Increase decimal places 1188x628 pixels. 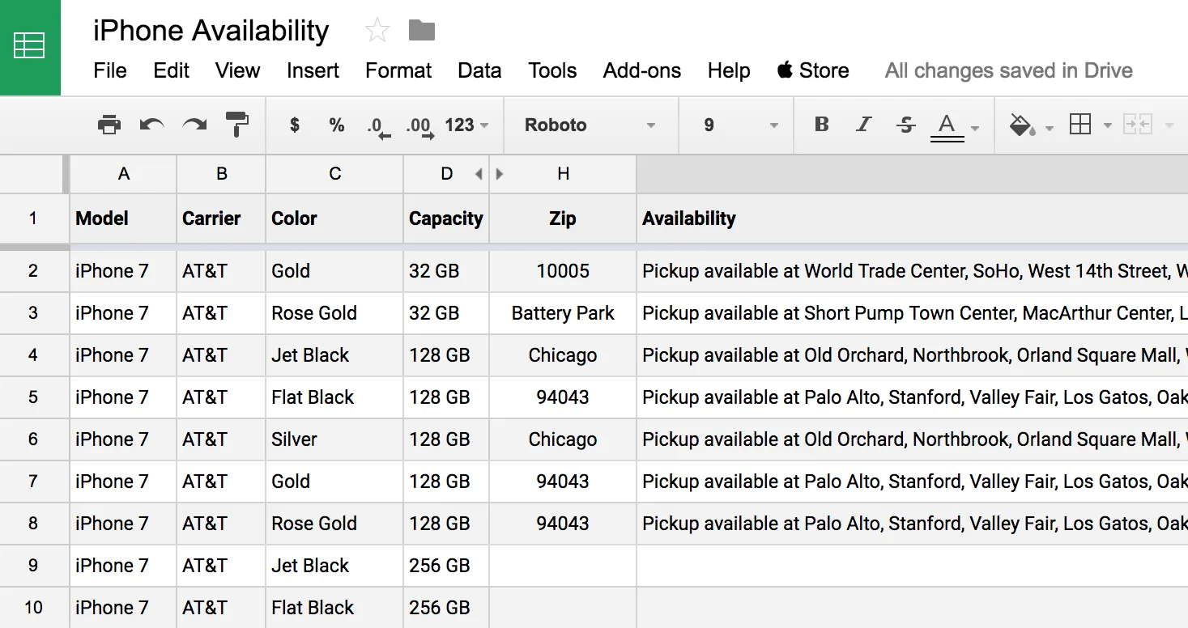[x=419, y=126]
